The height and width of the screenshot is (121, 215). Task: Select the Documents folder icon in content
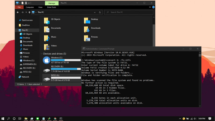point(46,30)
